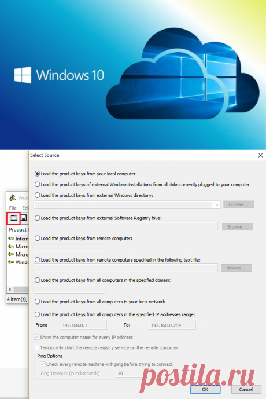Close the Select Source dialog

click(260, 155)
